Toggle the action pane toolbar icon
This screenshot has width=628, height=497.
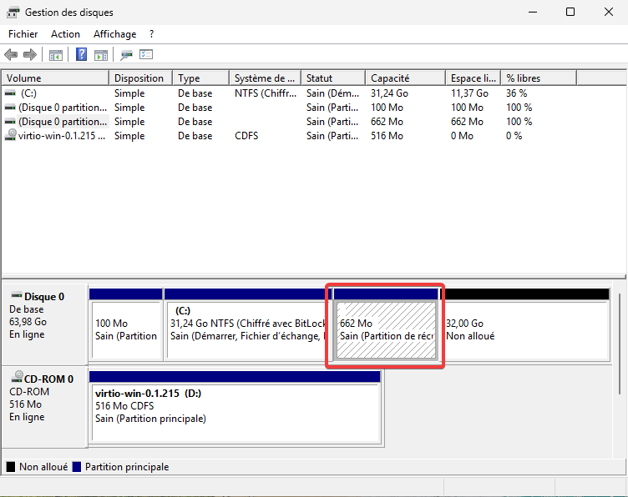tap(100, 55)
